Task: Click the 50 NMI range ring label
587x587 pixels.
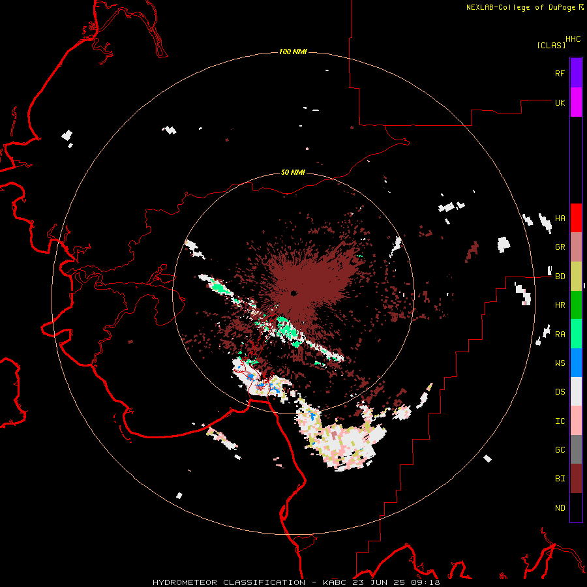Action: (293, 172)
